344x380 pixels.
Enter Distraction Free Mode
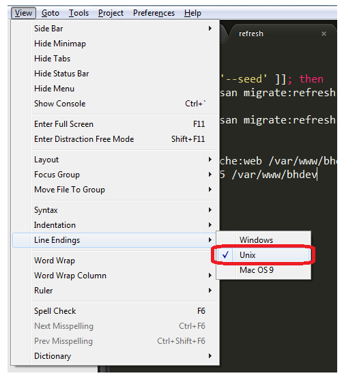tap(115, 139)
